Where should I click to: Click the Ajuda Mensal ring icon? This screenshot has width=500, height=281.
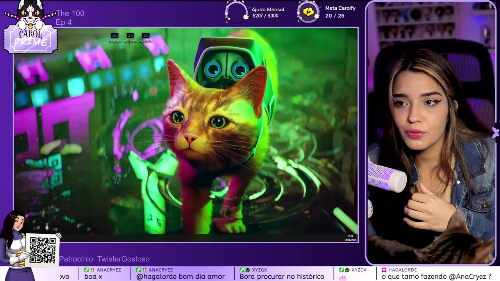pyautogui.click(x=237, y=12)
